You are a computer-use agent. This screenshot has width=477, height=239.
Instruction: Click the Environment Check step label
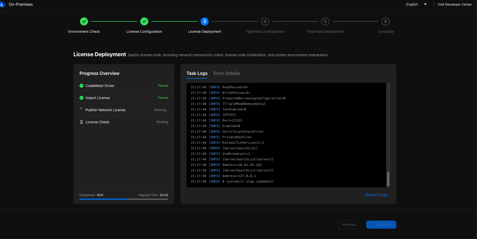pyautogui.click(x=84, y=32)
